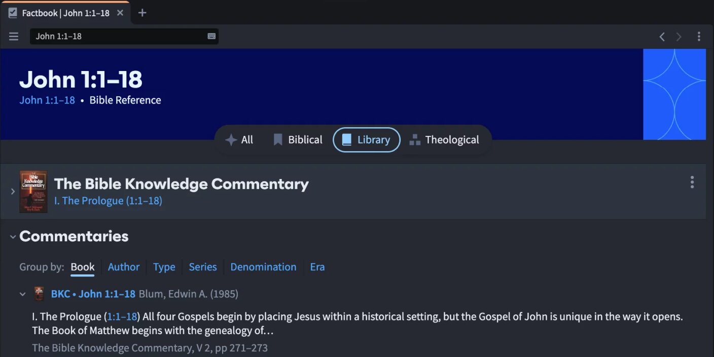Group commentaries by Denomination
Screen dimensions: 714x357
(263, 267)
